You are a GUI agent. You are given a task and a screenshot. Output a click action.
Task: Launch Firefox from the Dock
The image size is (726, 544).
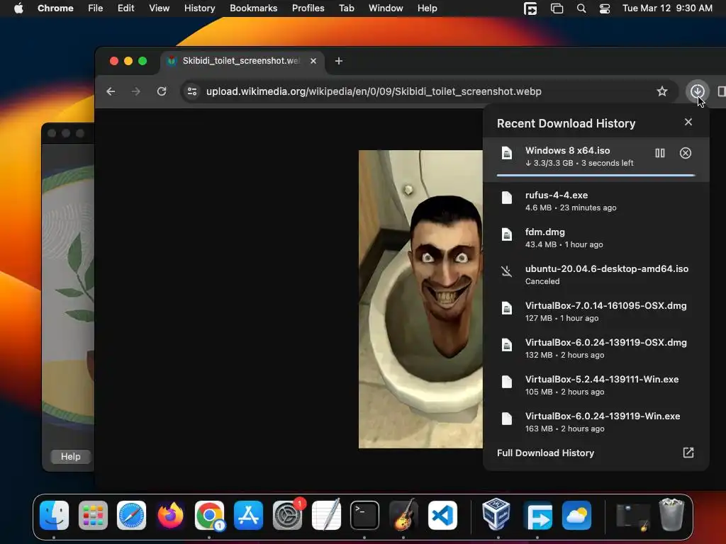[170, 515]
